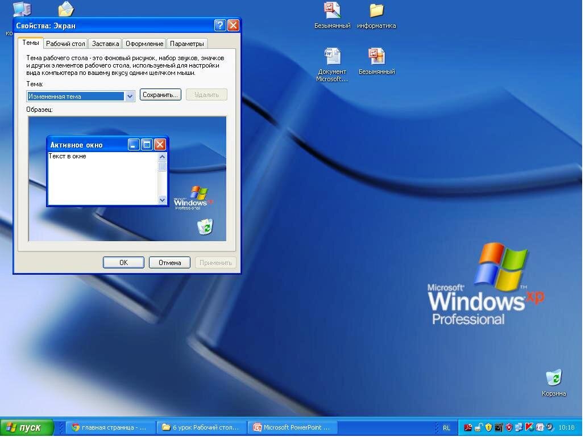The height and width of the screenshot is (437, 585).
Task: Click the Сохранить... button
Action: [x=160, y=95]
